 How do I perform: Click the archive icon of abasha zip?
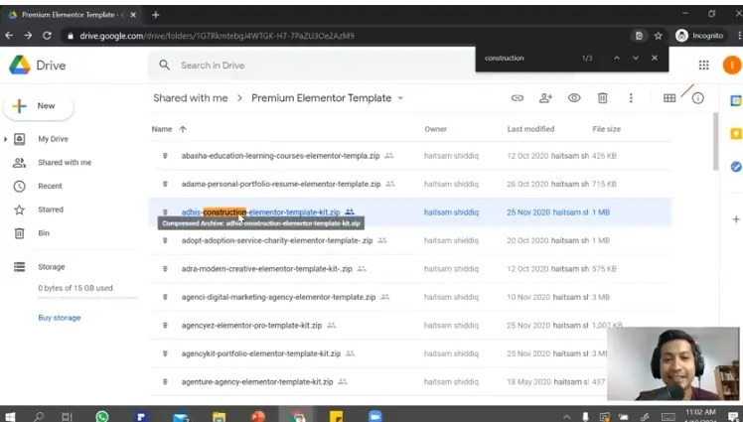165,156
